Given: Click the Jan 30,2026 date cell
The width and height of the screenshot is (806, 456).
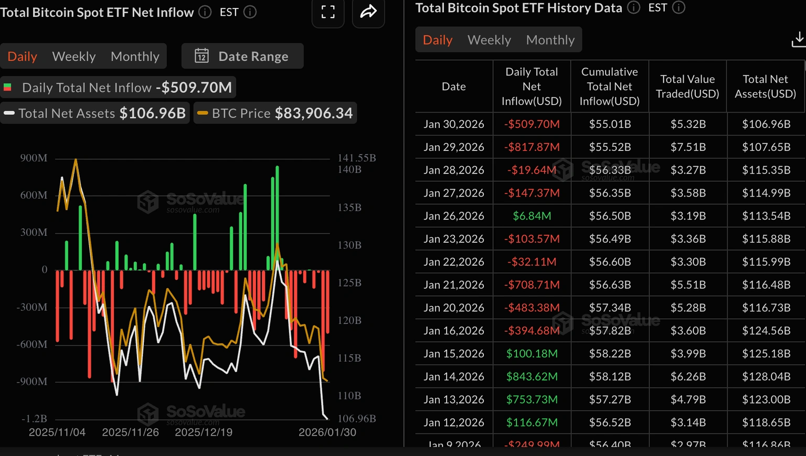Looking at the screenshot, I should click(x=453, y=124).
